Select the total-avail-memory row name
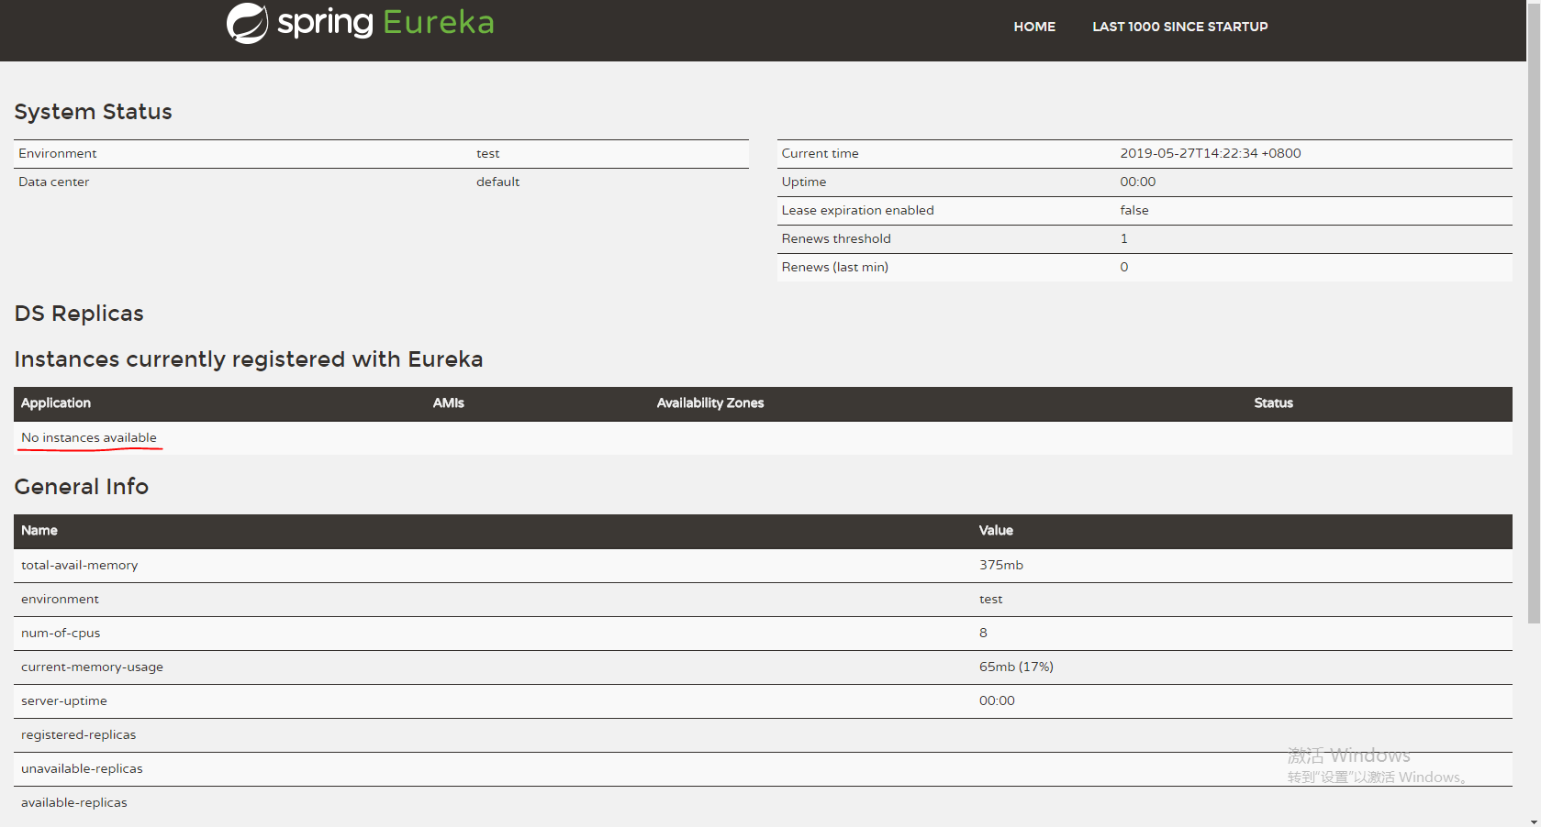The height and width of the screenshot is (827, 1541). coord(80,565)
